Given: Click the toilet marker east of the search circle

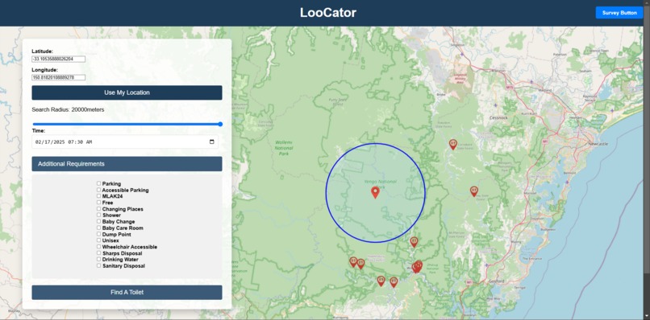Looking at the screenshot, I should click(474, 191).
